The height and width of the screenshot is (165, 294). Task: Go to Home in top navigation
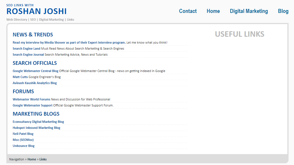point(213,11)
